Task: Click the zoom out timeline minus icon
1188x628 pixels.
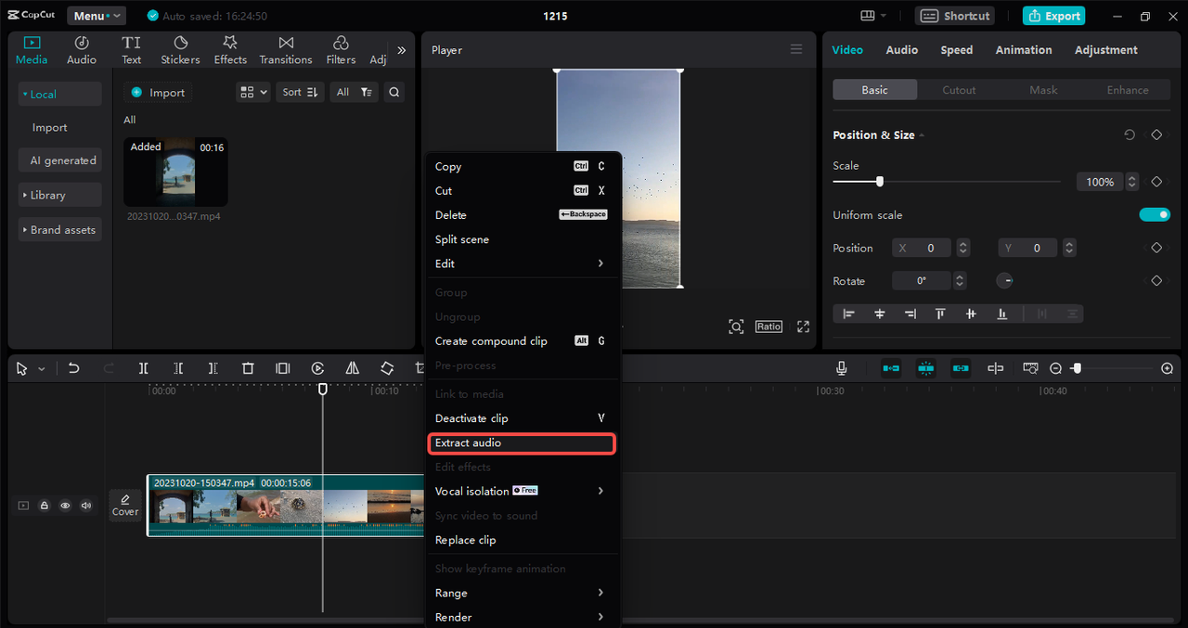Action: coord(1055,368)
